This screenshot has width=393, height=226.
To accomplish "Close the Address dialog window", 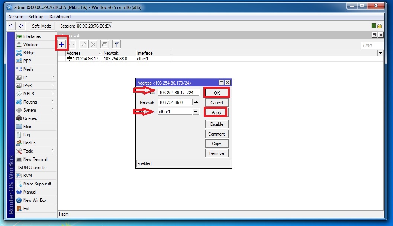I will click(228, 82).
